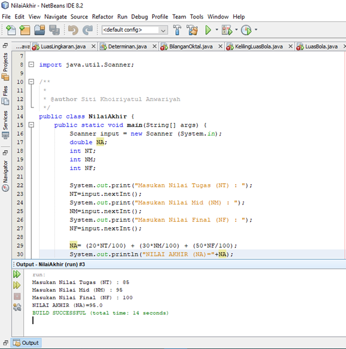Click the Save All toolbar icon

click(54, 30)
